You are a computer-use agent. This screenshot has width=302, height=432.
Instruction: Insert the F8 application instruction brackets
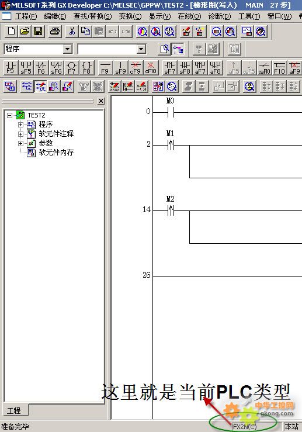point(86,68)
